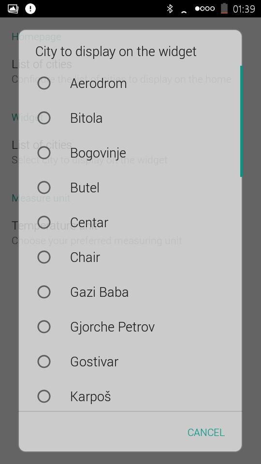
Task: Open the picture notification icon
Action: tap(13, 9)
